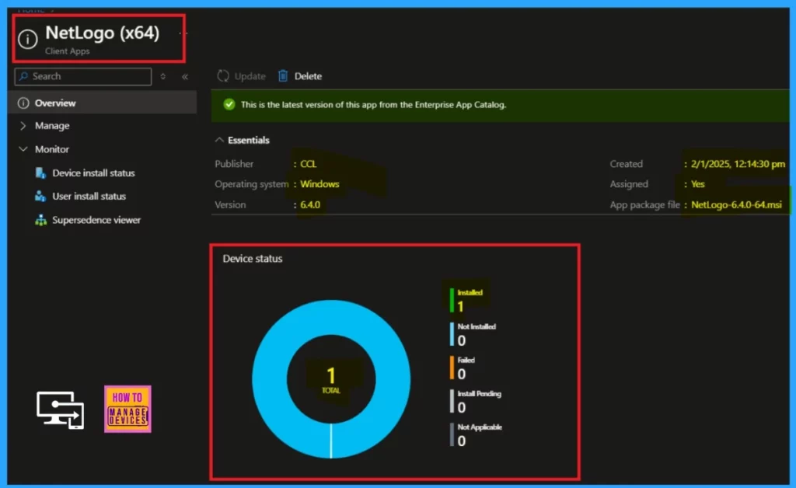Click the light blue Not Installed swatch
The image size is (796, 488).
pos(452,334)
